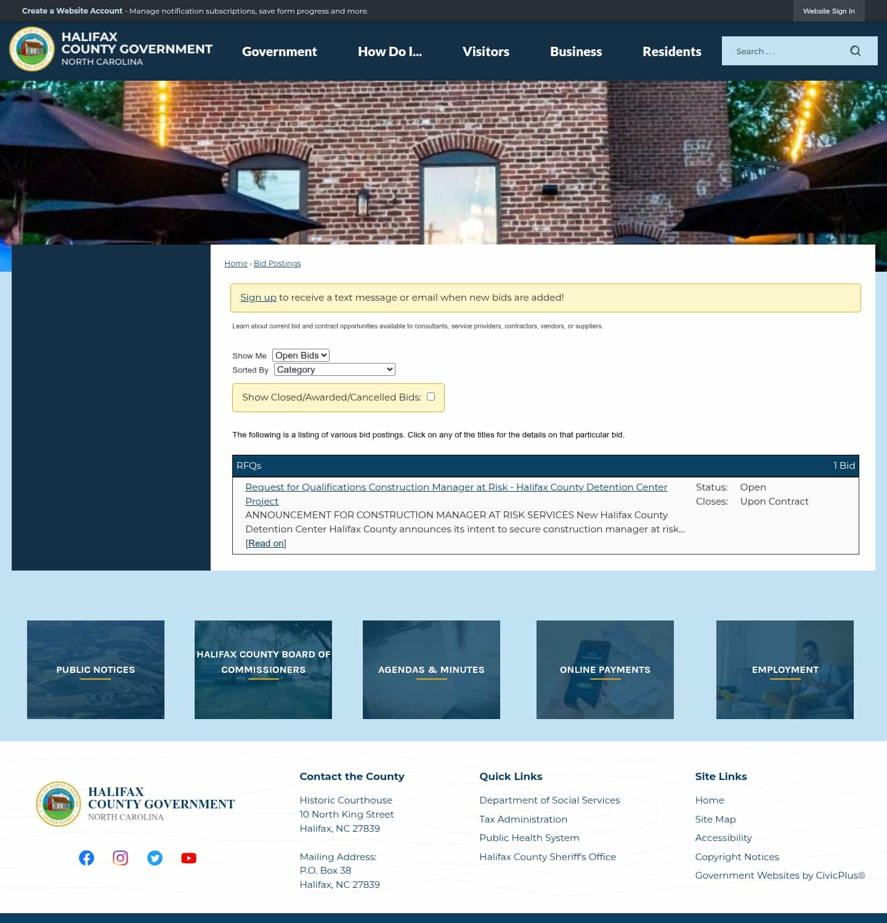Click Create a Website Account link
This screenshot has height=923, width=887.
coord(72,11)
